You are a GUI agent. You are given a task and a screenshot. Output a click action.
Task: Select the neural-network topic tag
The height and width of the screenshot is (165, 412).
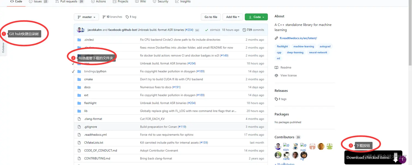(x=318, y=52)
